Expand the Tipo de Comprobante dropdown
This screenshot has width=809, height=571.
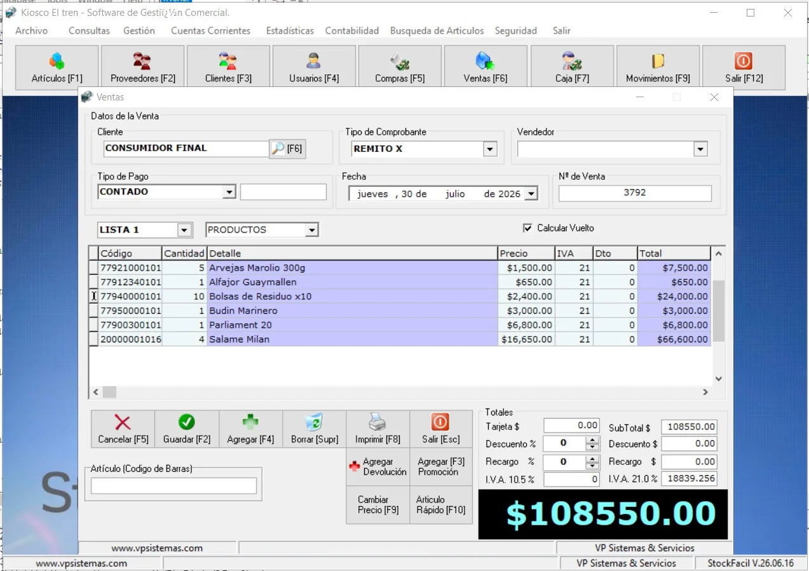coord(489,149)
